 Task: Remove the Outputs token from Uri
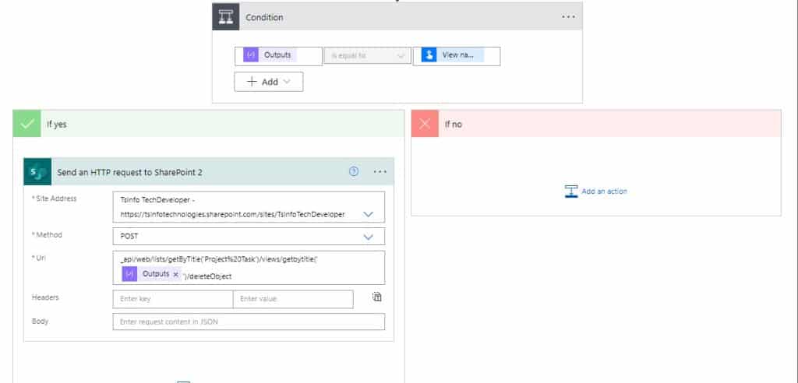click(175, 274)
